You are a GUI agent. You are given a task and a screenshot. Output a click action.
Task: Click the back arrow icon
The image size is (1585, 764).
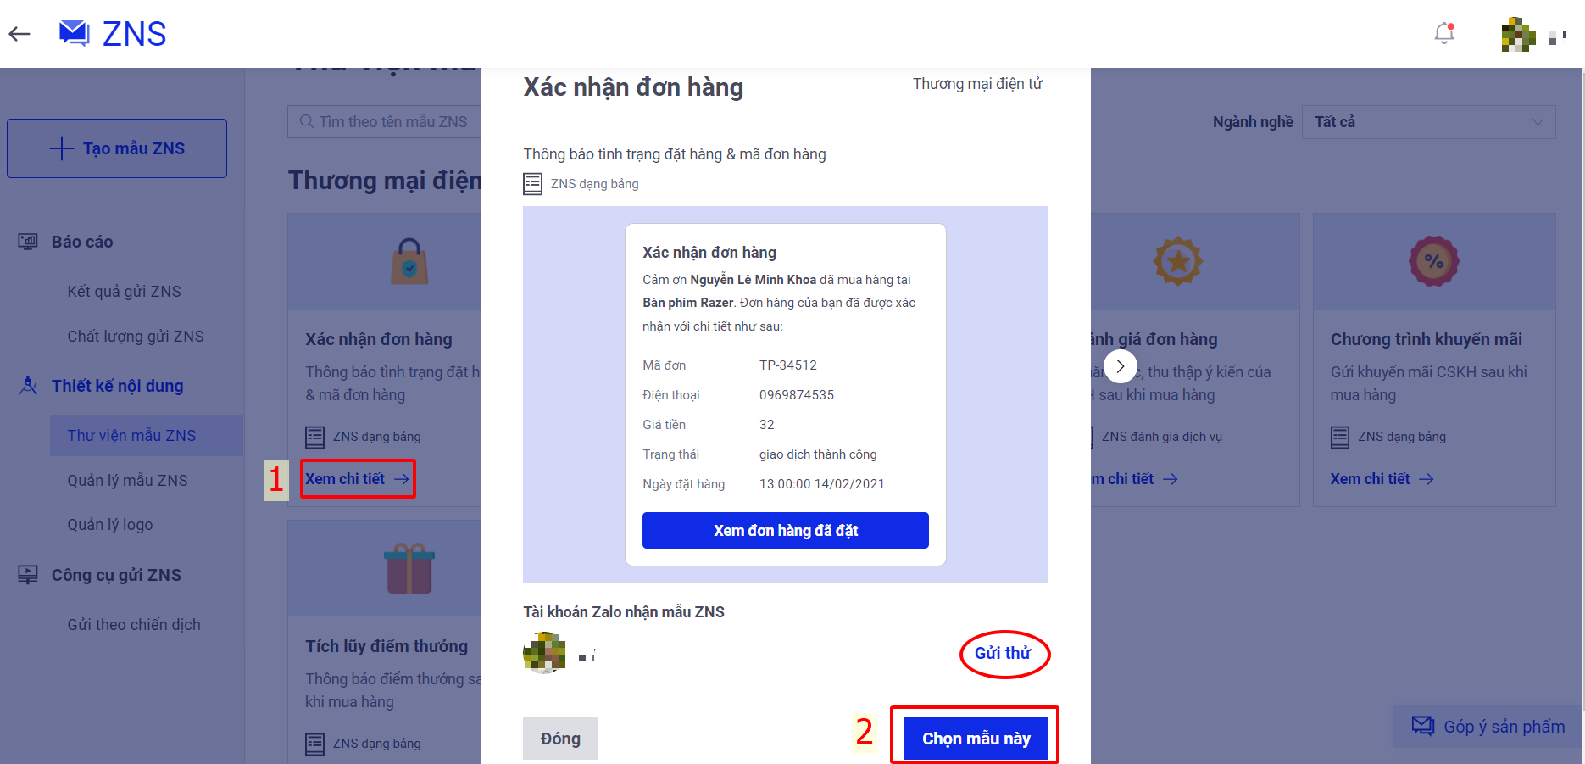coord(19,34)
